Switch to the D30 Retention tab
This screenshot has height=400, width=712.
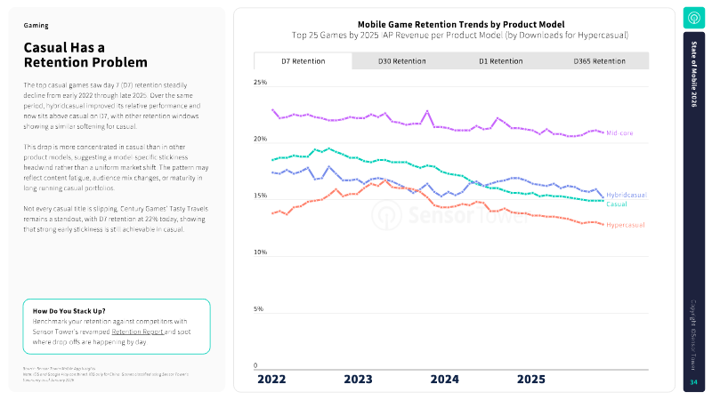[x=401, y=61]
